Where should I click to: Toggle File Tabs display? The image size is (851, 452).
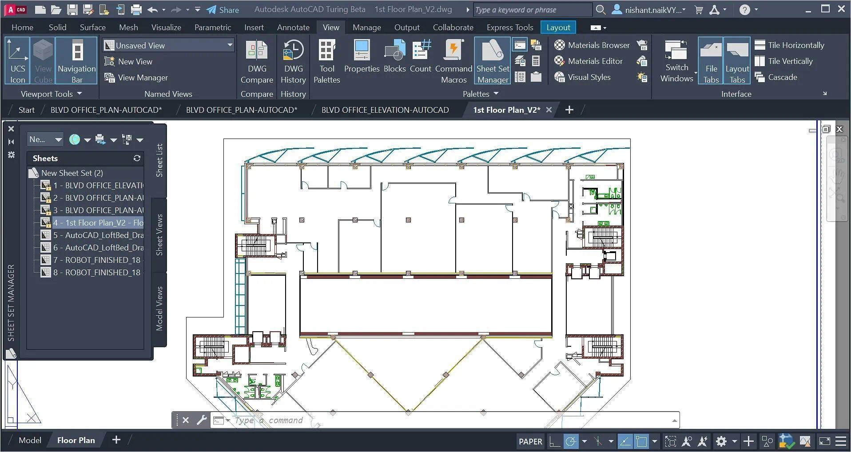(x=711, y=61)
